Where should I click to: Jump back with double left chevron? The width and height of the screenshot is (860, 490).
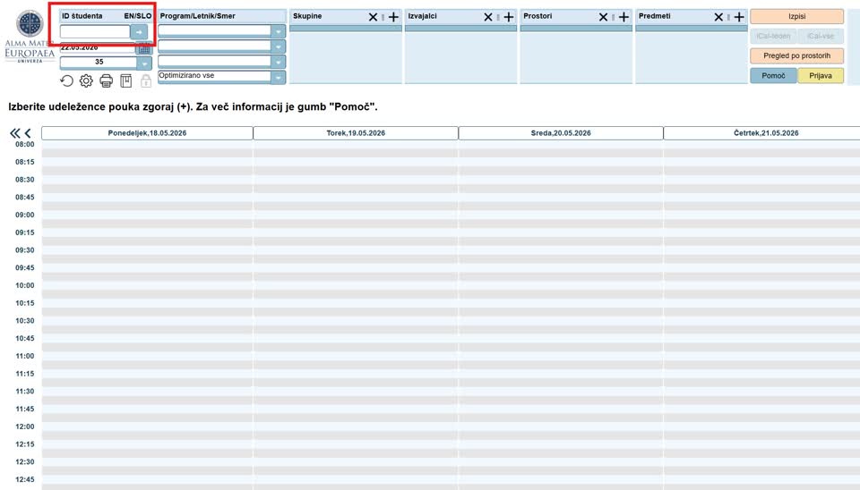[15, 133]
